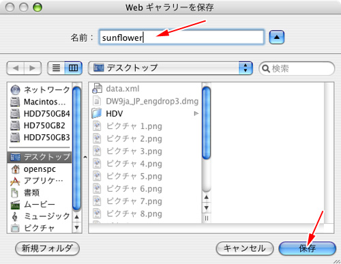Image resolution: width=341 pixels, height=264 pixels.
Task: Click the network globe icon
Action: 15,90
